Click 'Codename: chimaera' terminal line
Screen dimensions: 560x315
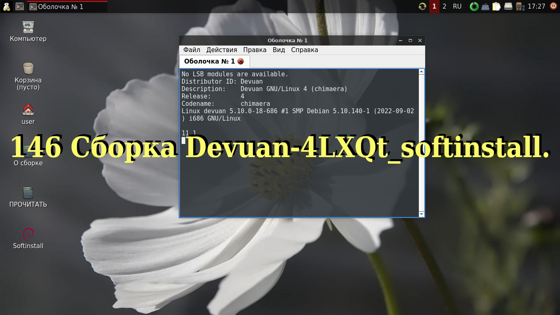tap(226, 104)
